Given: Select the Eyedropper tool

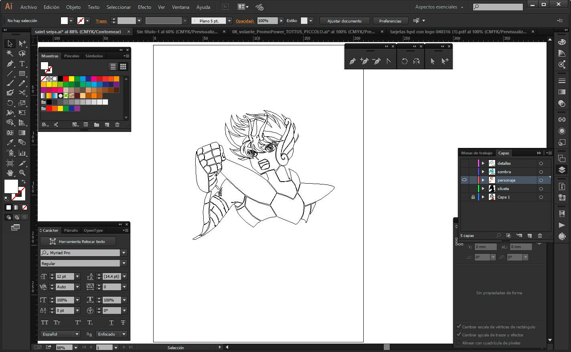Looking at the screenshot, I should tap(10, 142).
